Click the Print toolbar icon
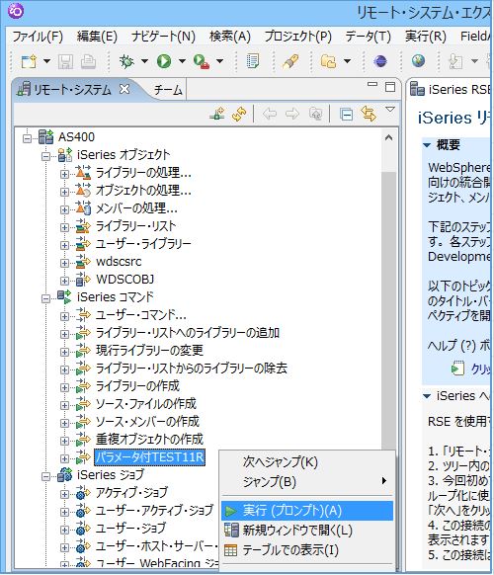 coord(88,61)
